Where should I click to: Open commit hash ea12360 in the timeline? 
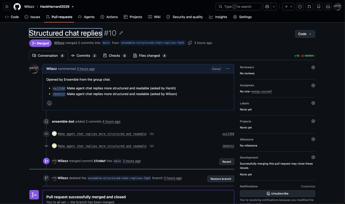point(228,134)
